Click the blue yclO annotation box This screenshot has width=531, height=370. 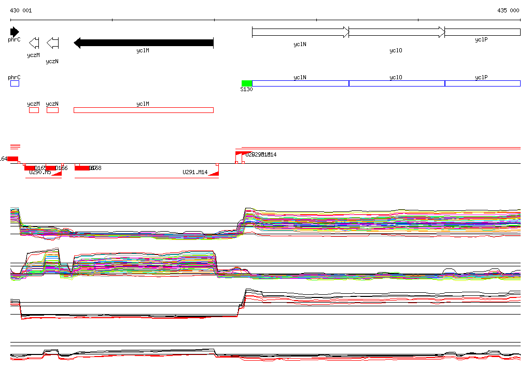pyautogui.click(x=397, y=83)
